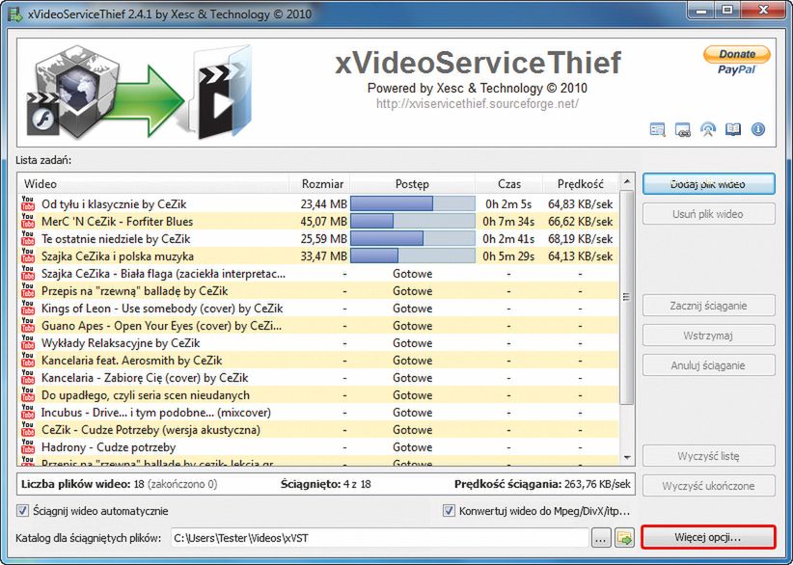The height and width of the screenshot is (565, 793).
Task: Toggle Konwertuj wideo do Mpeg/DivX checkbox
Action: click(x=449, y=510)
